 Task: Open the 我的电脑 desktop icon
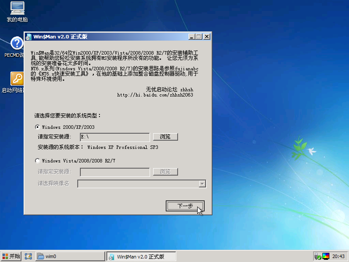point(17,9)
